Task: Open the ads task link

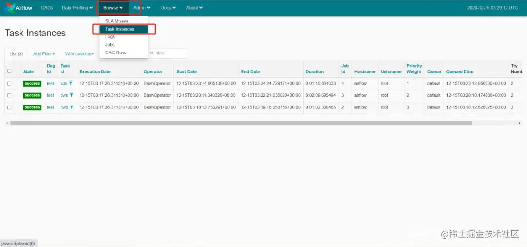Action: 64,83
